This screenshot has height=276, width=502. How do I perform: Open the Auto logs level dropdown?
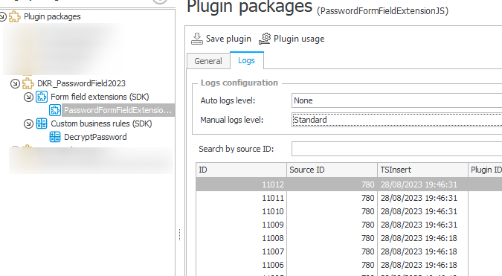(x=396, y=100)
